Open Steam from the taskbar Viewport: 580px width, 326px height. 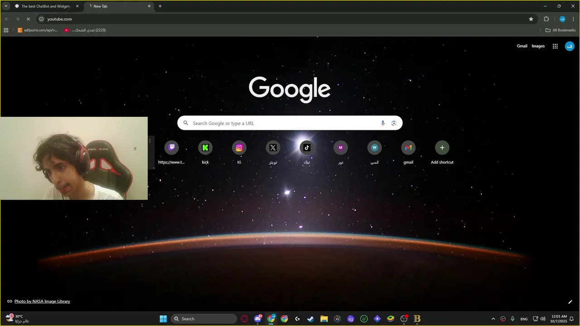click(311, 319)
